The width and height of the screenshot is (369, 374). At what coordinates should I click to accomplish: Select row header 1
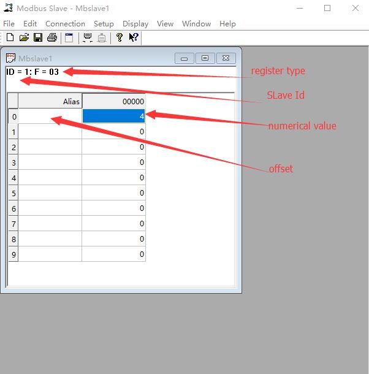(x=13, y=132)
